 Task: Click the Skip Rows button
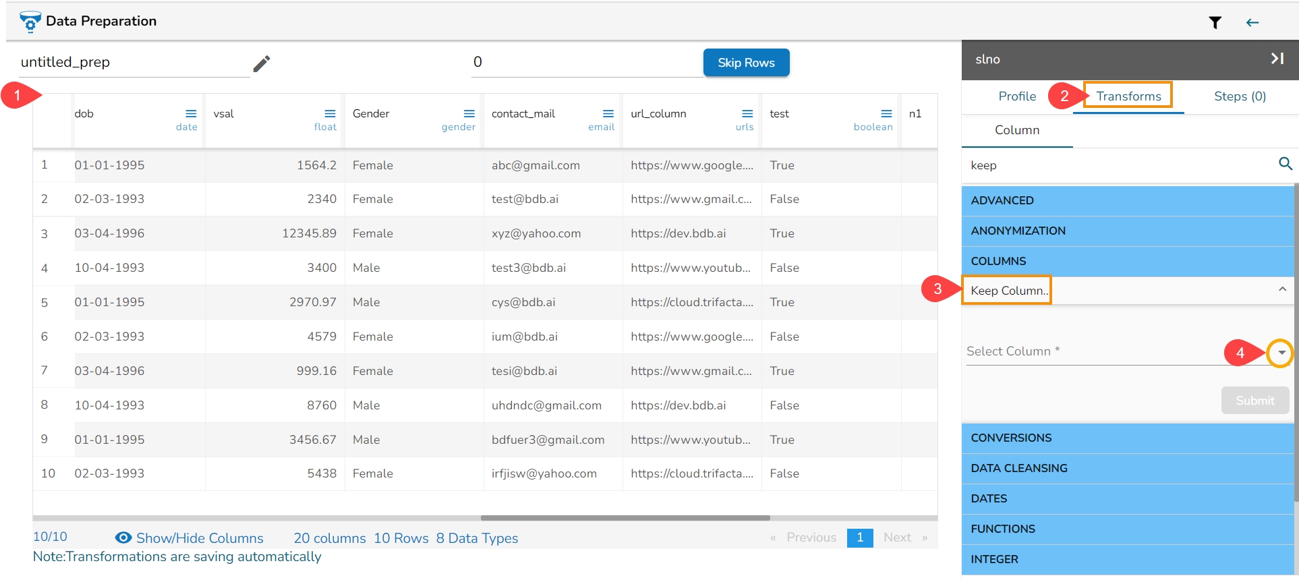click(x=745, y=63)
